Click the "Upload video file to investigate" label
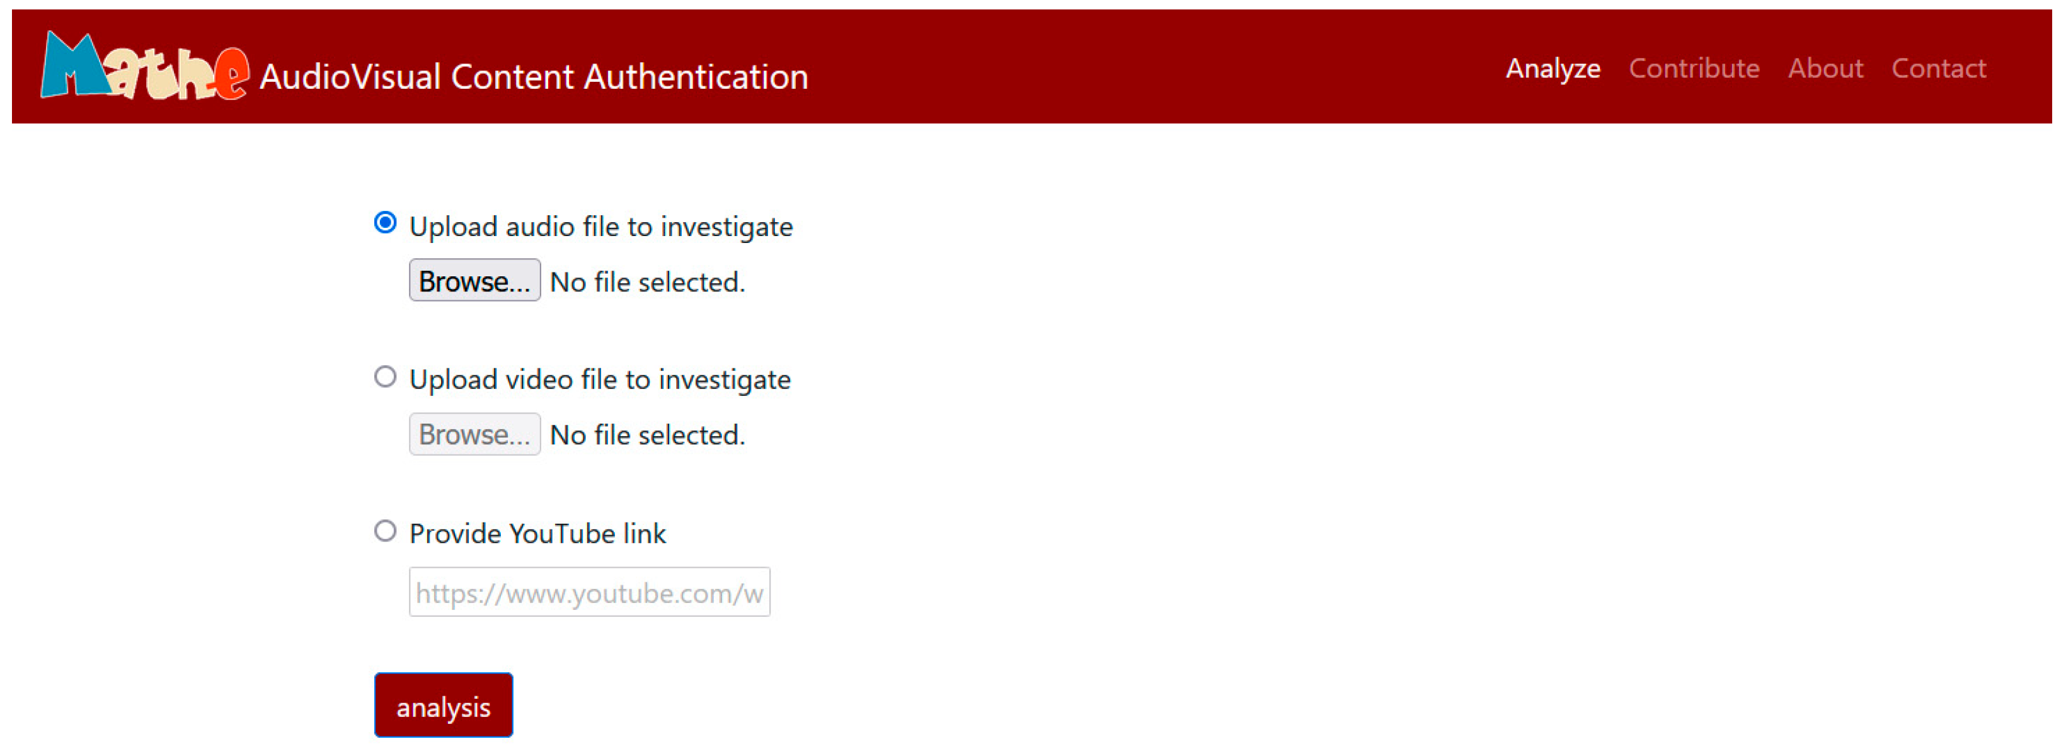Image resolution: width=2061 pixels, height=756 pixels. tap(599, 380)
